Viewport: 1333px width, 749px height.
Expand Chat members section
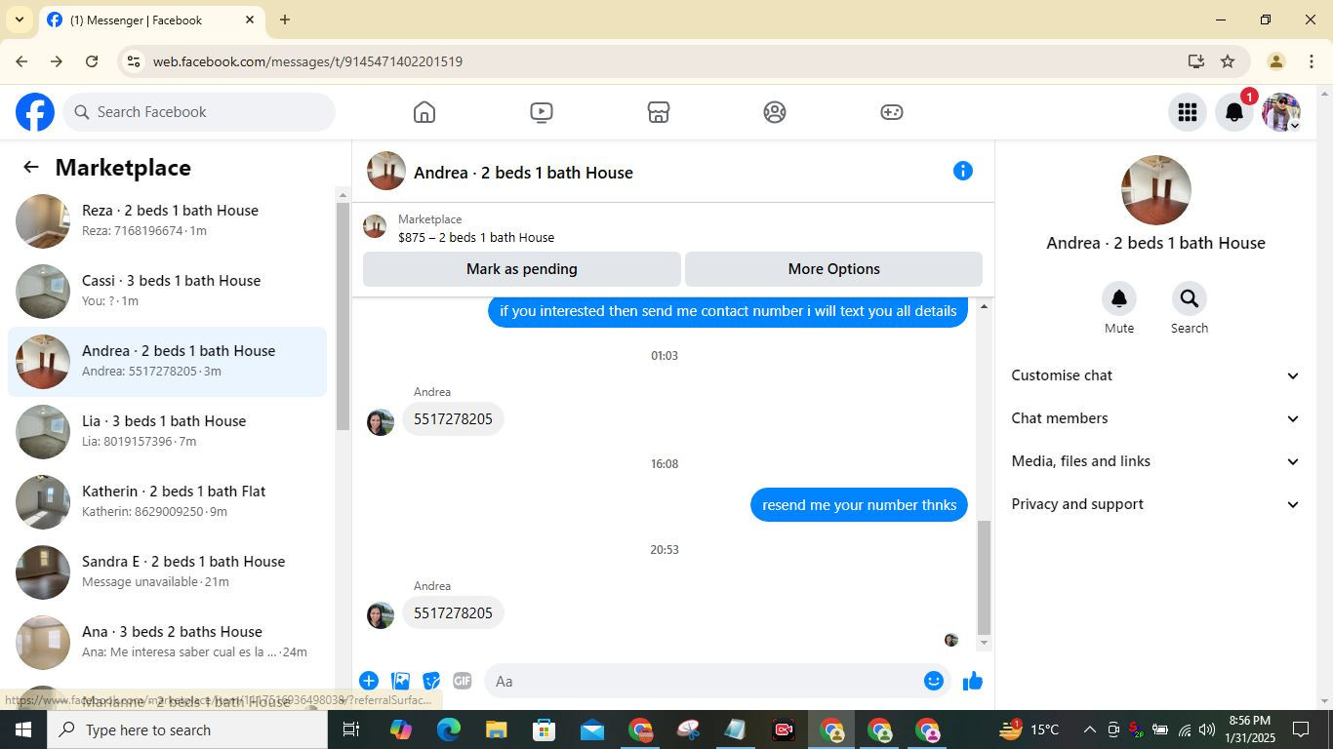tap(1156, 418)
